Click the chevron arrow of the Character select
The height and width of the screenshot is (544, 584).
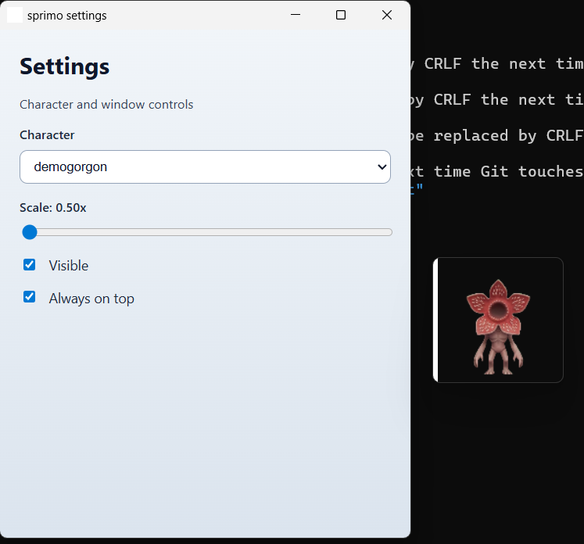[x=382, y=166]
